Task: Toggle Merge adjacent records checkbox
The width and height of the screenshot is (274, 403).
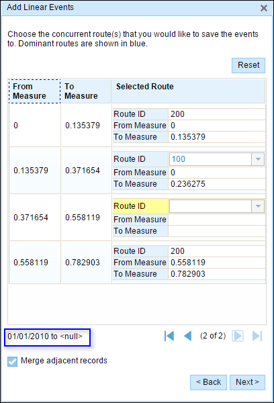Action: 12,361
